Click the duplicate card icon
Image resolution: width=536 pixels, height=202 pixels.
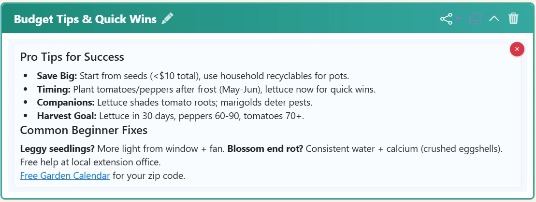pos(475,19)
